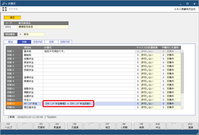Click the 宿日直手当 item name cell

click(x=33, y=107)
